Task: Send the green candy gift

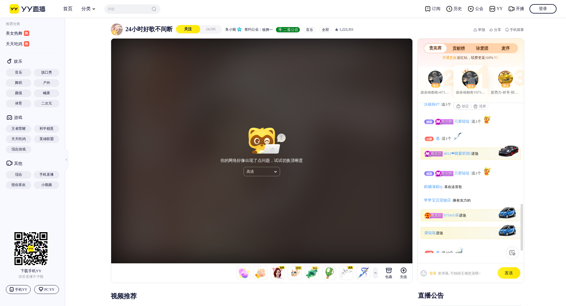Action: pos(312,273)
